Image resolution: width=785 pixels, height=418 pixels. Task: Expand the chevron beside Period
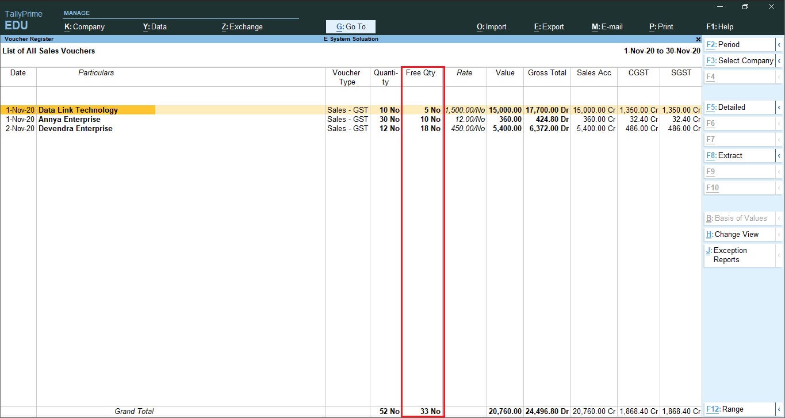[780, 44]
